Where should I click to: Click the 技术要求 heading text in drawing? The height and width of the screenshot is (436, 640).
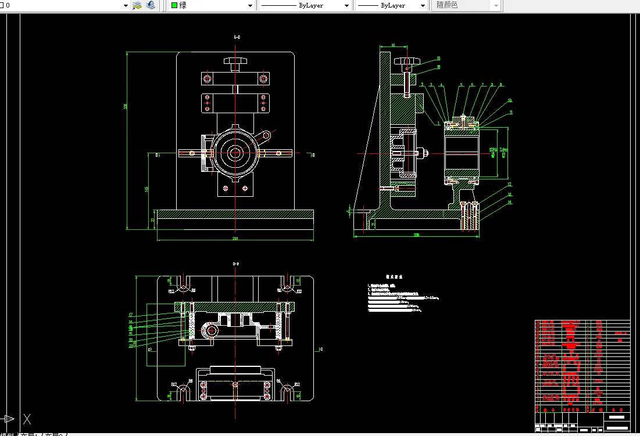click(394, 277)
